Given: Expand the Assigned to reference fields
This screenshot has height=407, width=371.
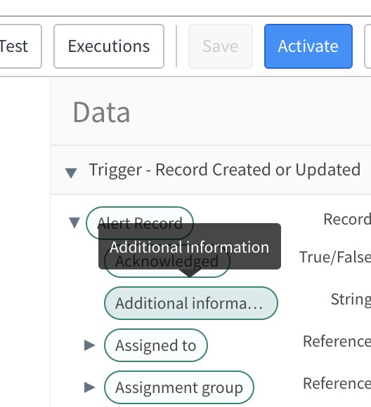Looking at the screenshot, I should click(90, 345).
